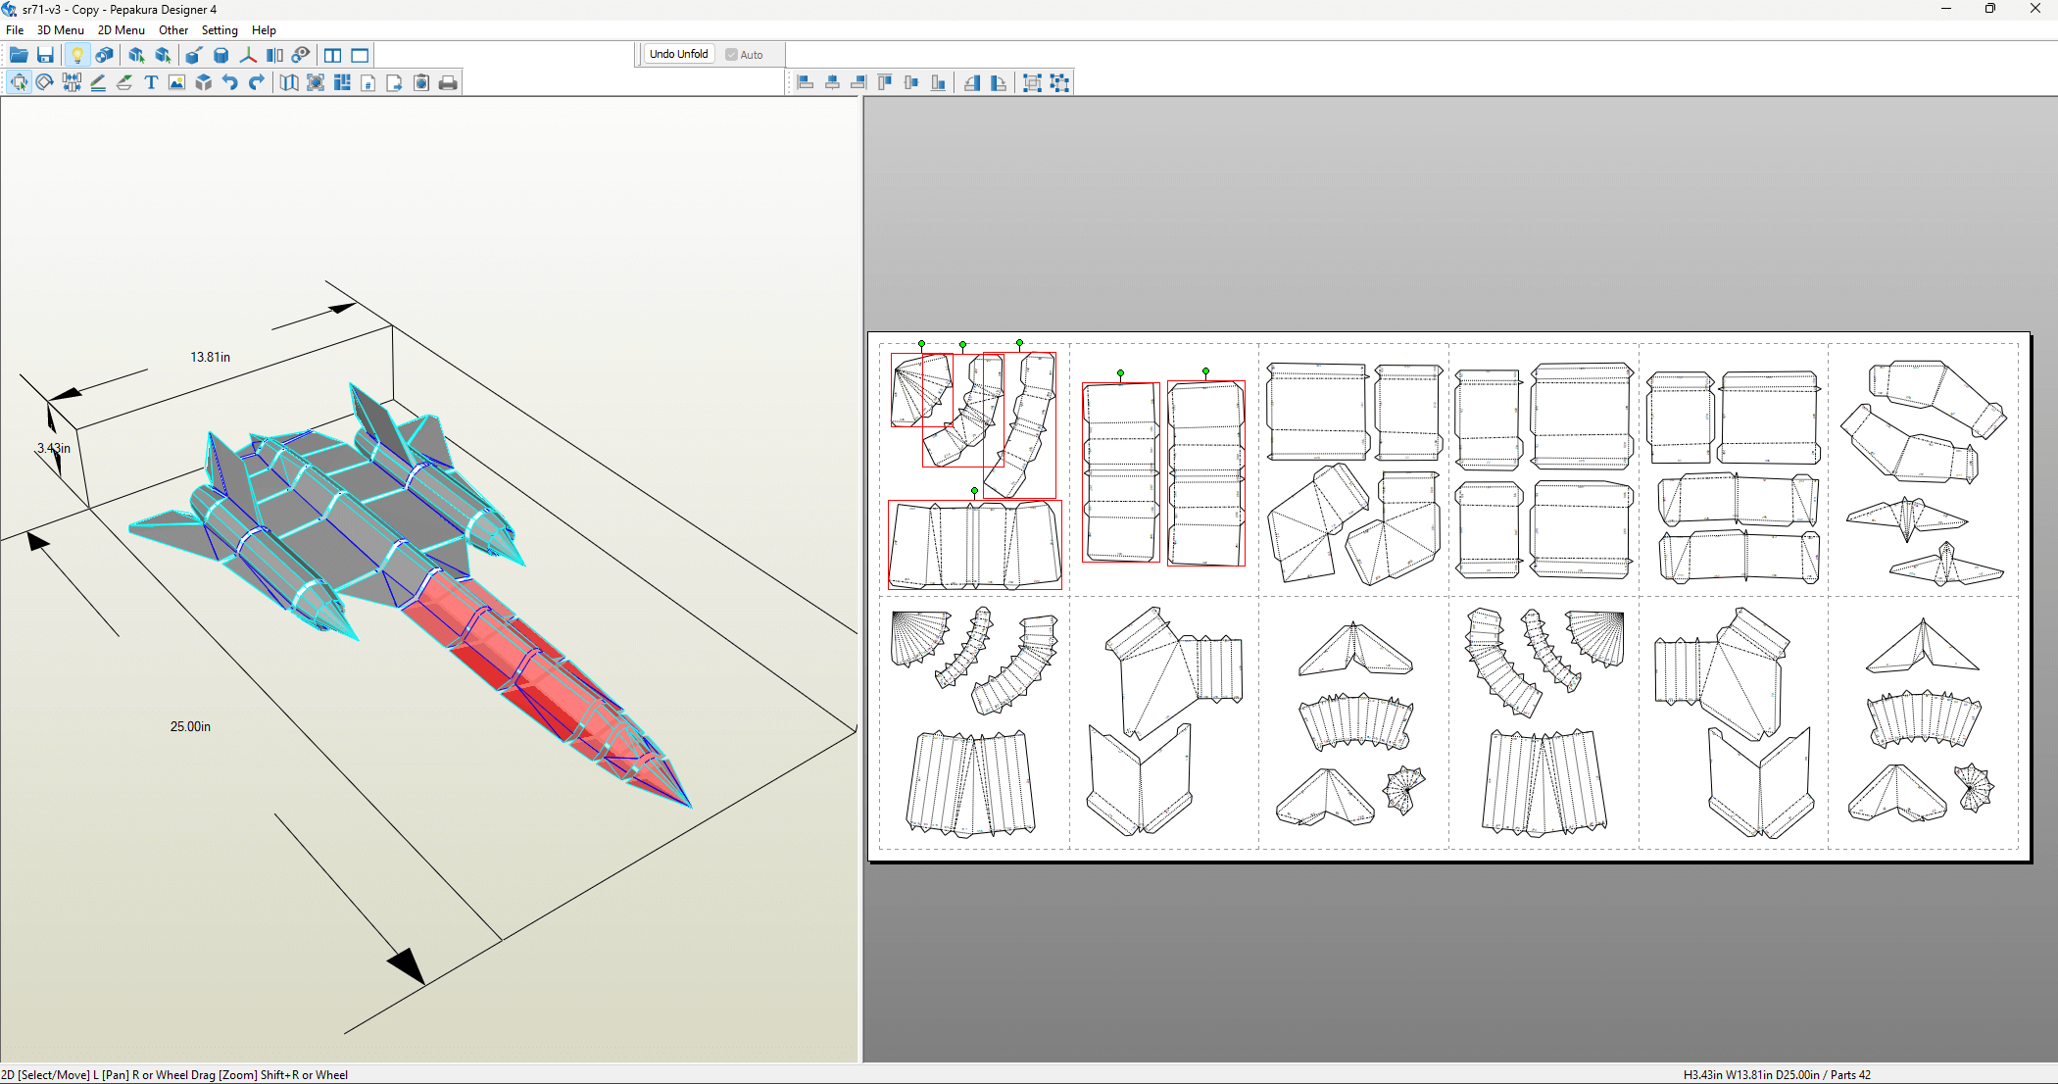Toggle the light bulb rendering option

77,55
